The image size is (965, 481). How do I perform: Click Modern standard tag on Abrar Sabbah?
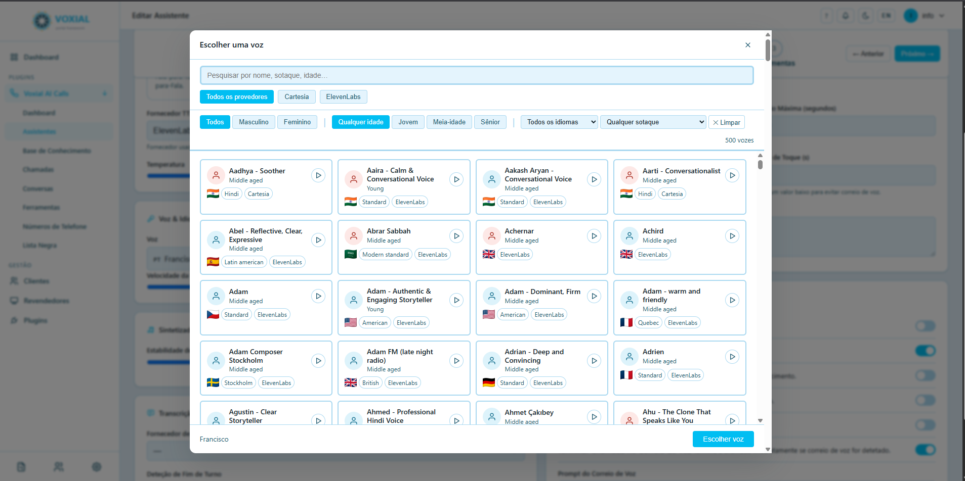(x=386, y=255)
